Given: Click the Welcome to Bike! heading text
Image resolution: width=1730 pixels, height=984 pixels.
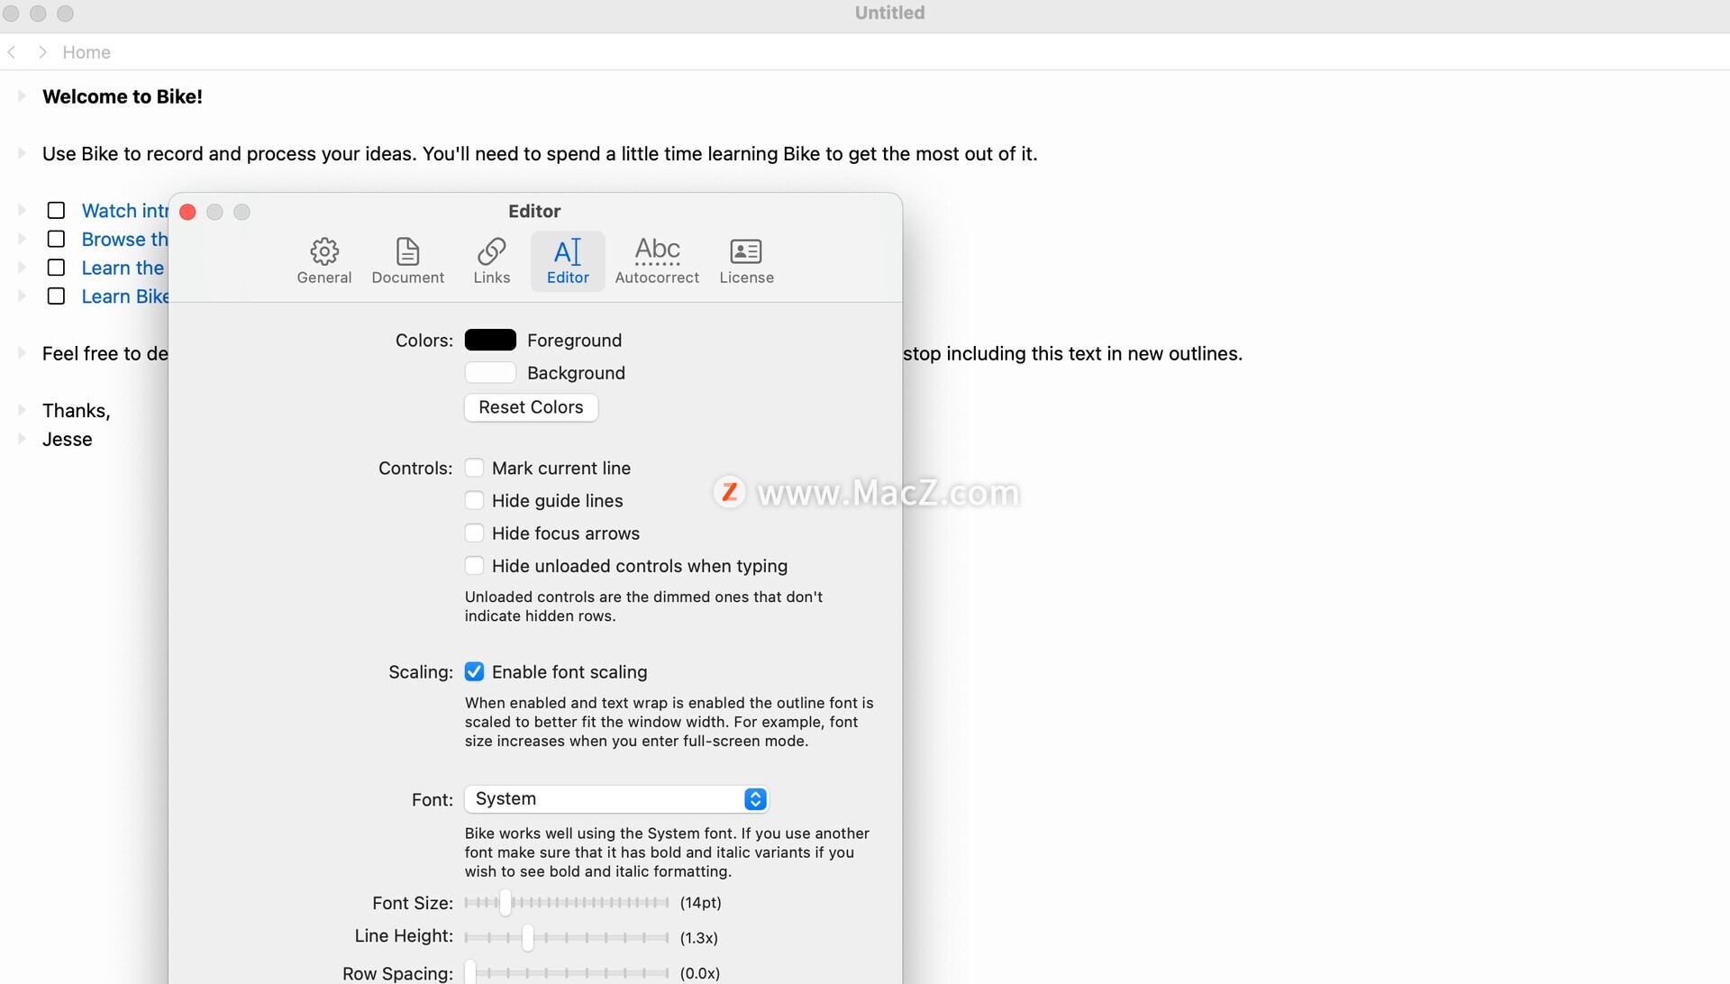Looking at the screenshot, I should click(x=123, y=96).
